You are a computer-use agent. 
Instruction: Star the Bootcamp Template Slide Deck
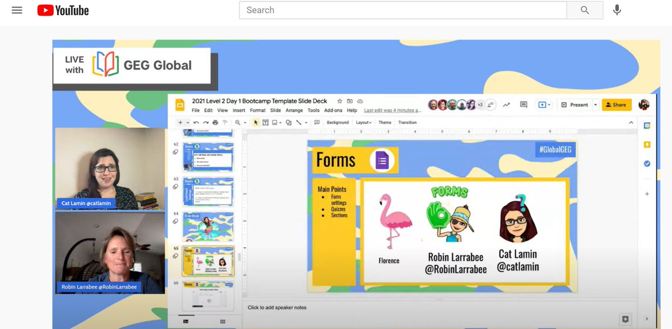pos(340,101)
